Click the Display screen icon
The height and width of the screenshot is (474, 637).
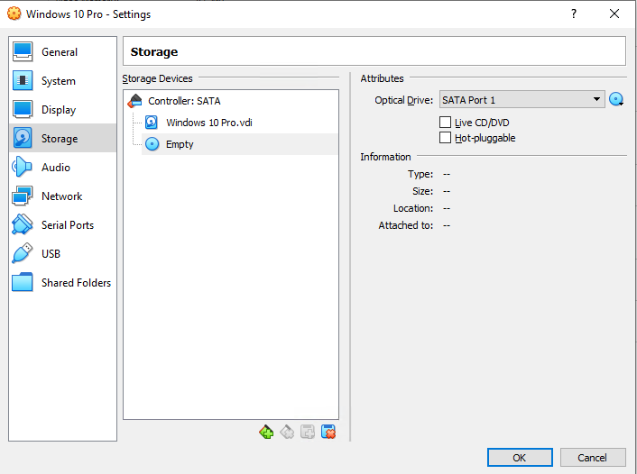(23, 109)
